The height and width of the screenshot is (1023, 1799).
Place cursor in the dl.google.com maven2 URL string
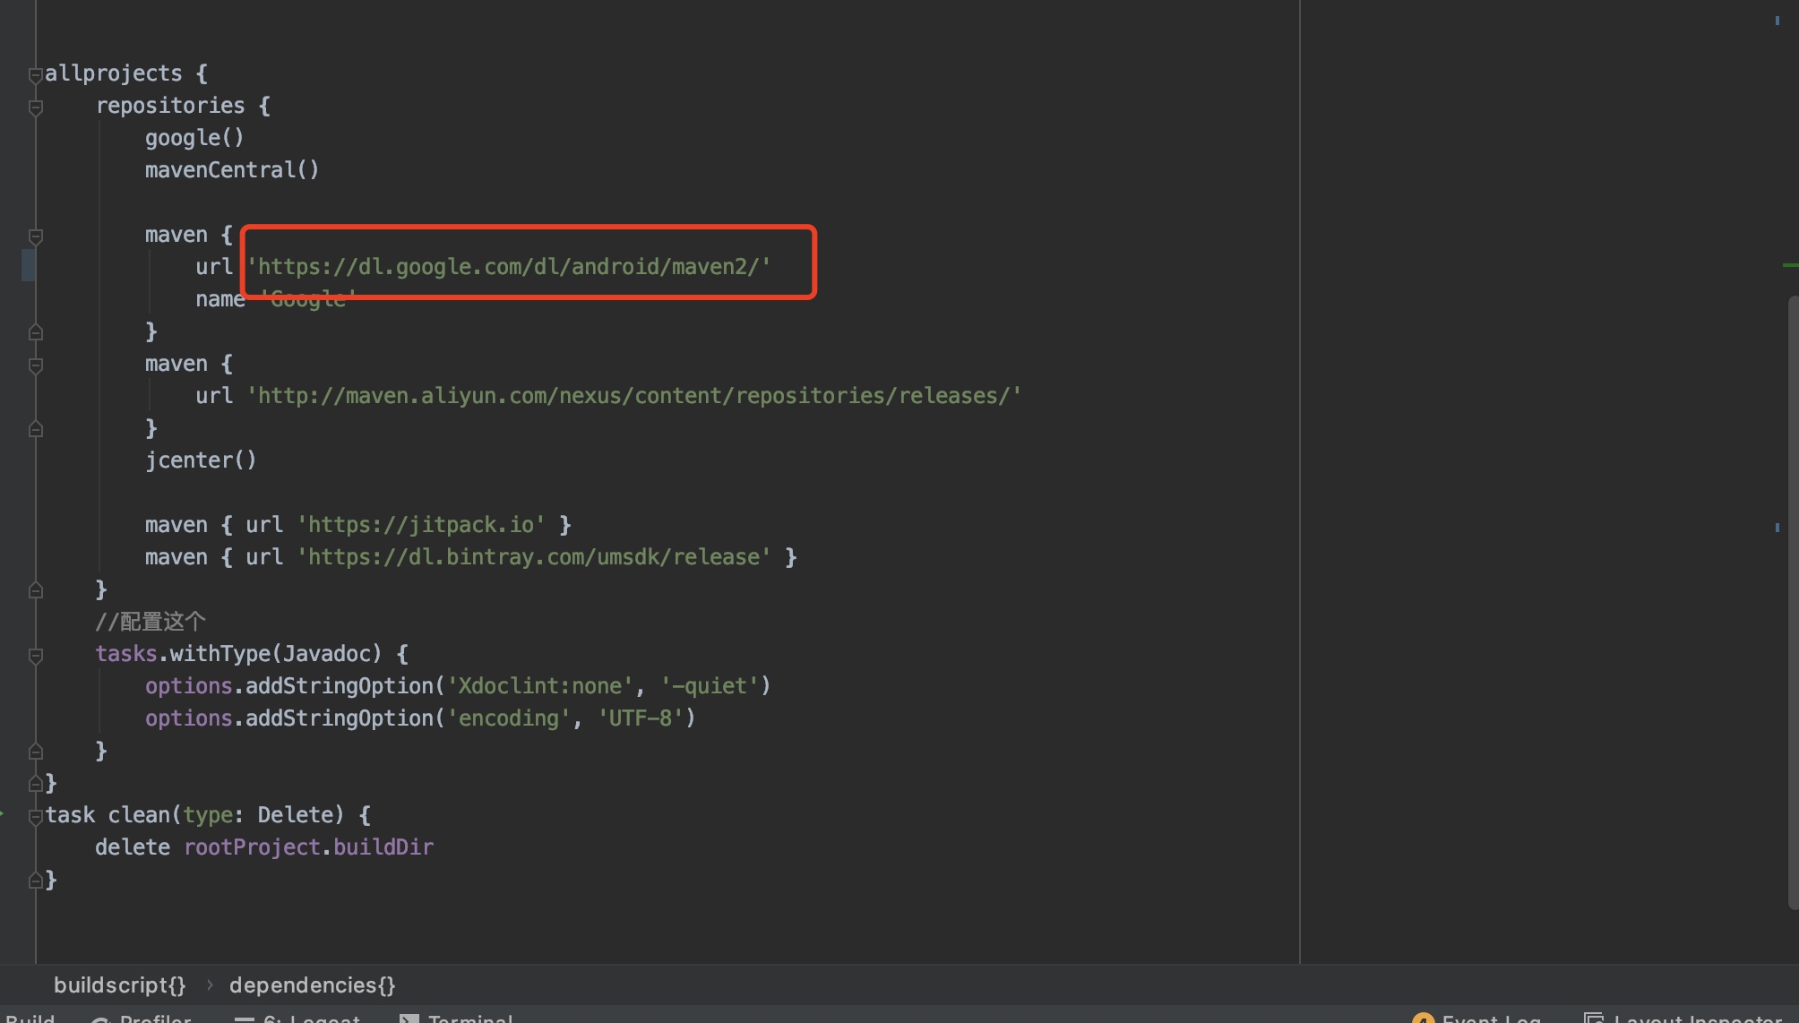click(509, 267)
